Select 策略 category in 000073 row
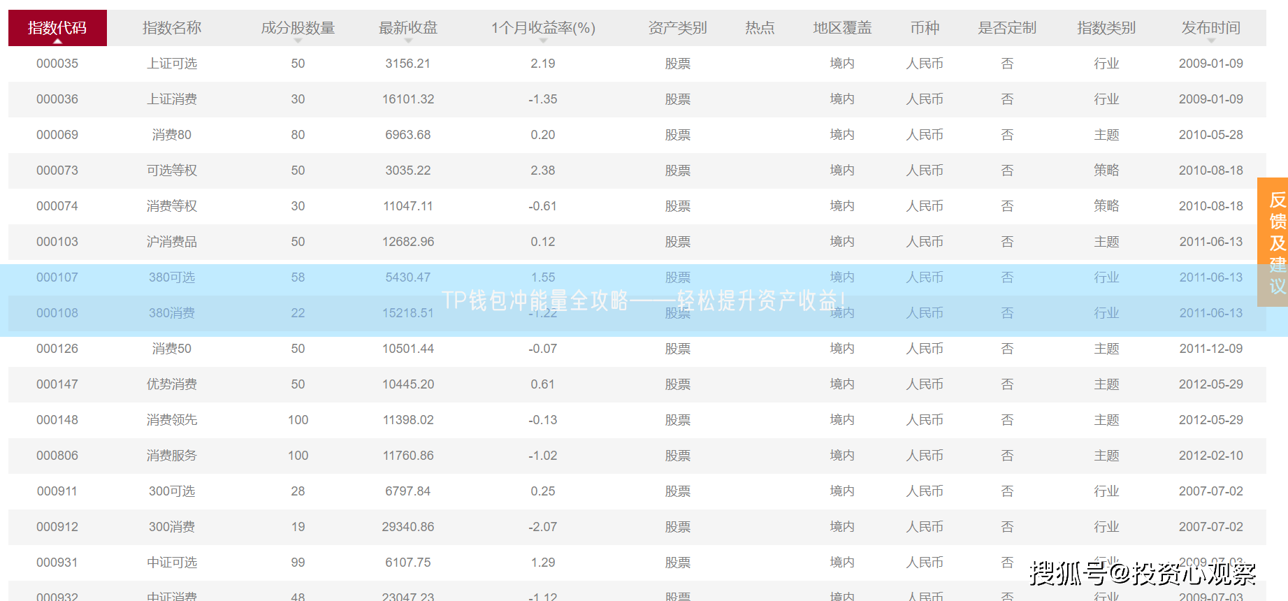 click(1106, 171)
